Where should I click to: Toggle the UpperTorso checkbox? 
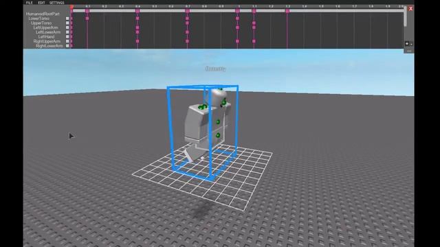click(x=67, y=23)
